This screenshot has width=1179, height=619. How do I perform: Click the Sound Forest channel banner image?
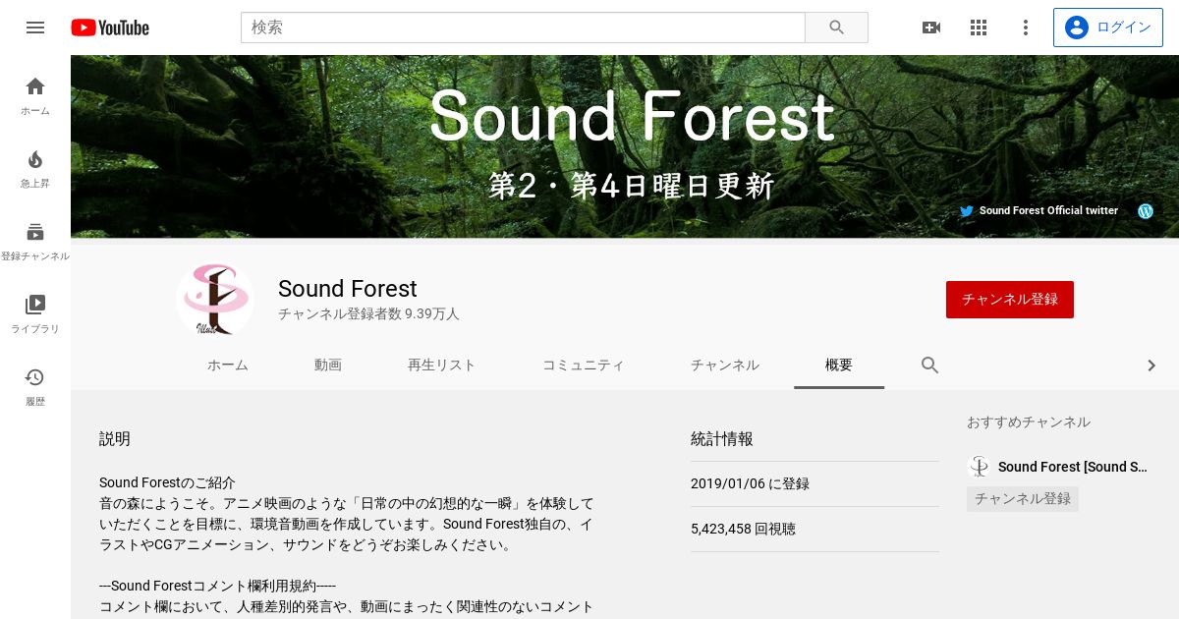coord(625,146)
